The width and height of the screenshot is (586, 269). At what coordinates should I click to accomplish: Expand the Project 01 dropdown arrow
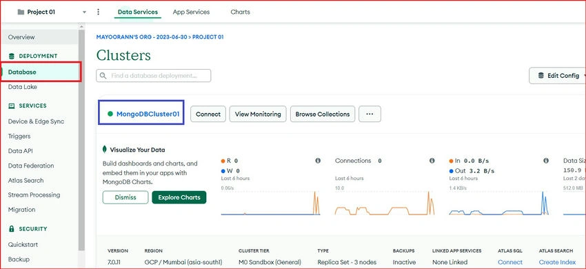85,12
